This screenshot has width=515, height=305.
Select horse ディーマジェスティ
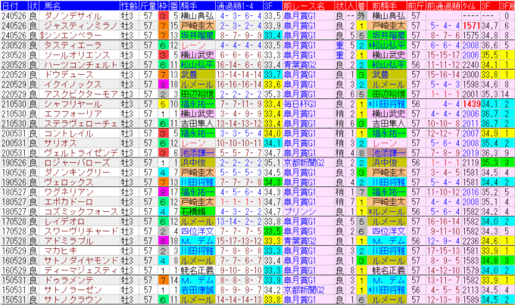80,270
